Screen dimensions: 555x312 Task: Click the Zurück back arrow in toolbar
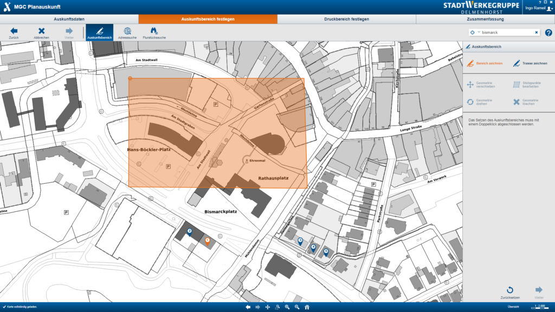pos(14,32)
